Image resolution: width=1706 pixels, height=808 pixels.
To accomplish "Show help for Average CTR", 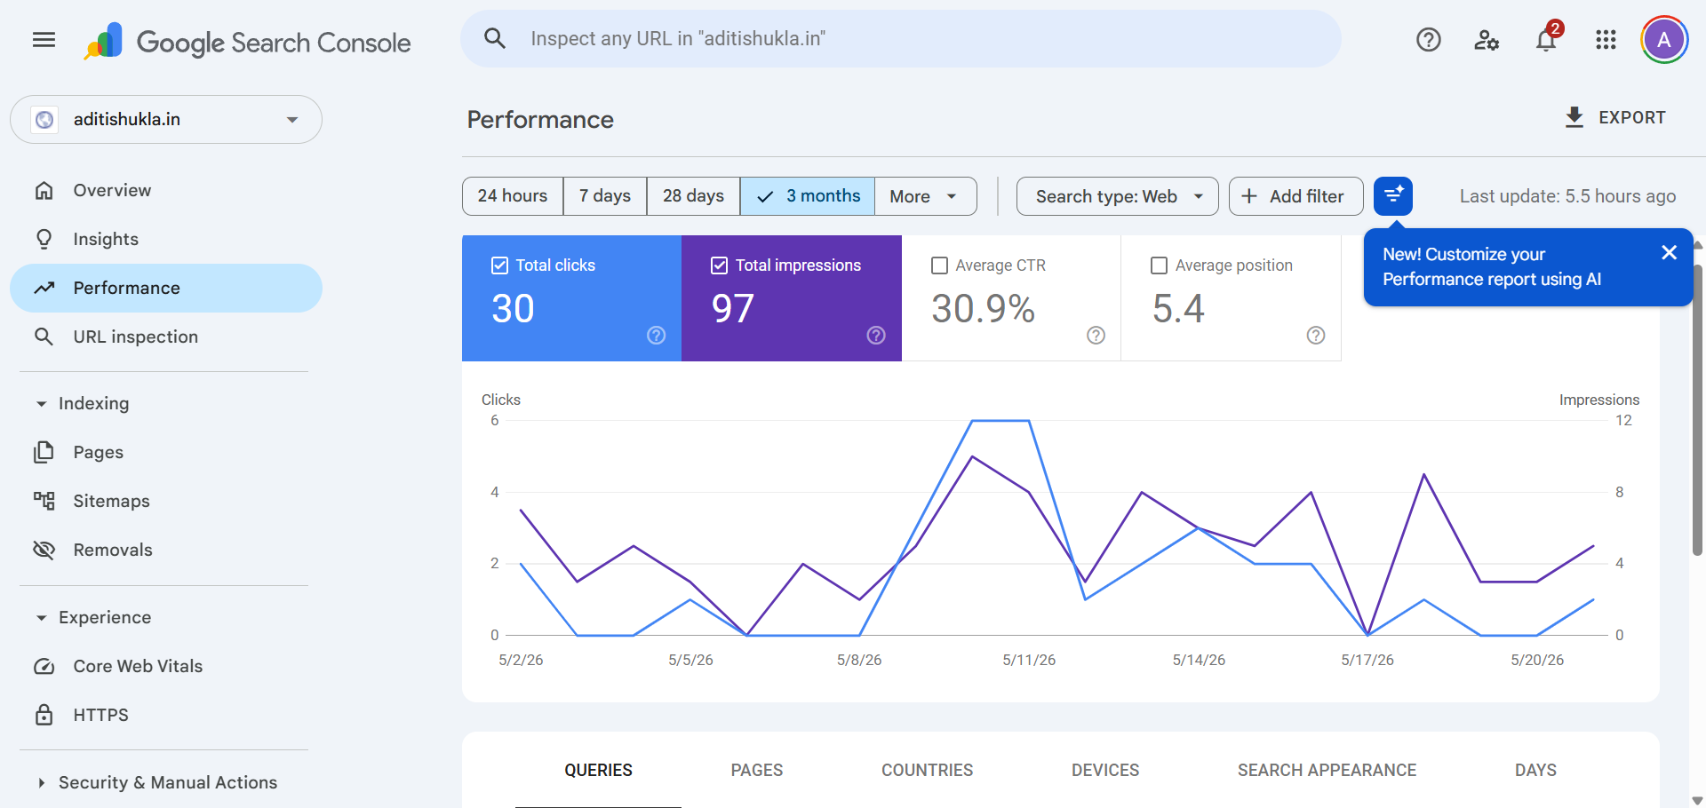I will click(x=1096, y=335).
